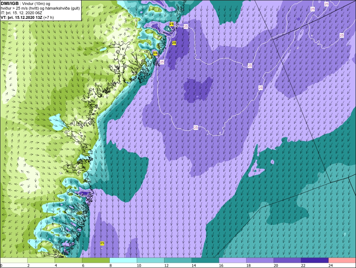The image size is (356, 268).
Task: Click the "IT: þri. 15. 12. 2020 06Z" line
Action: [x=22, y=13]
